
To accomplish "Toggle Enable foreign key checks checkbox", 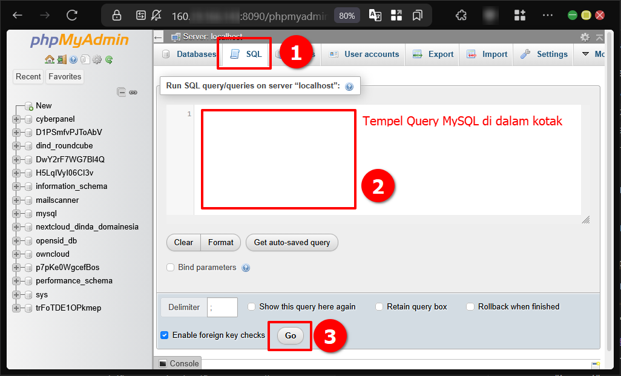I will tap(165, 335).
